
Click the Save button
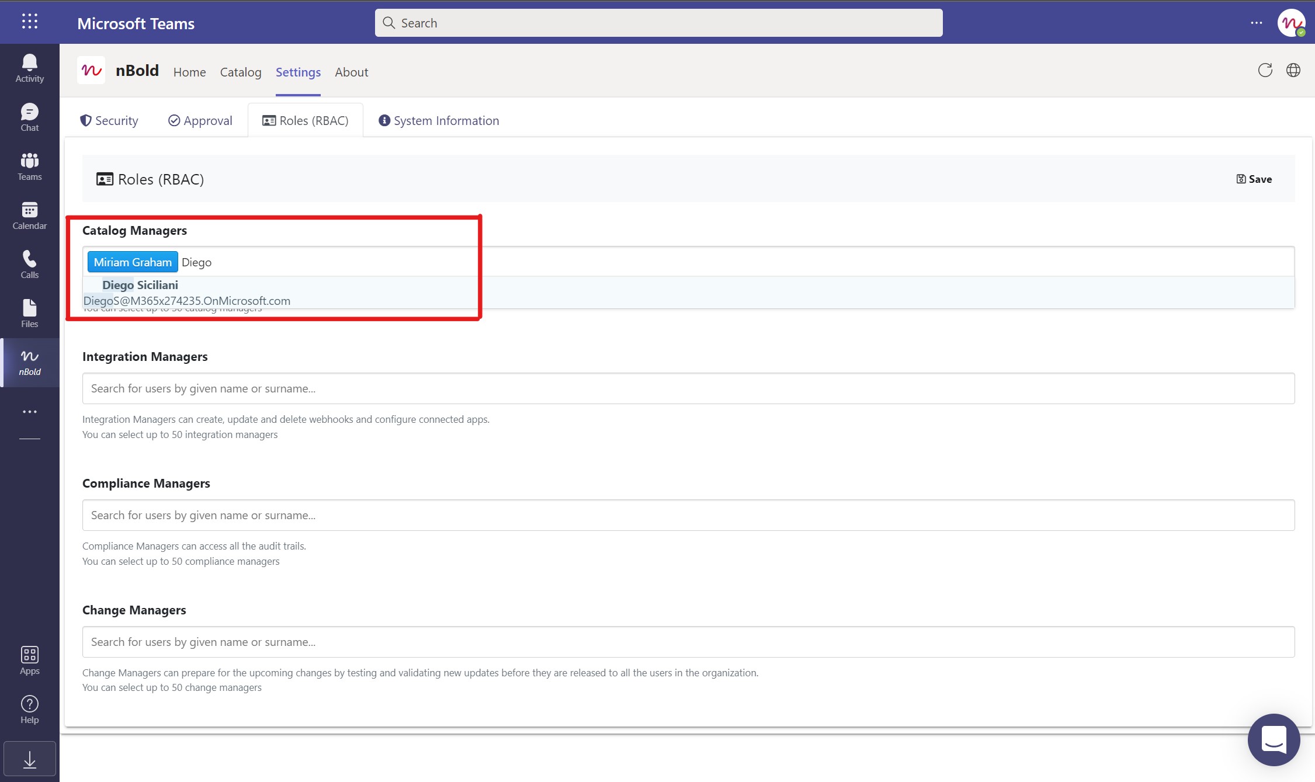pyautogui.click(x=1254, y=179)
